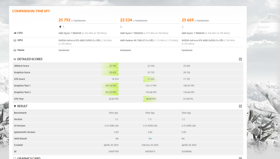Click the second column's hackeeeee name
The width and height of the screenshot is (280, 159).
click(x=126, y=50)
